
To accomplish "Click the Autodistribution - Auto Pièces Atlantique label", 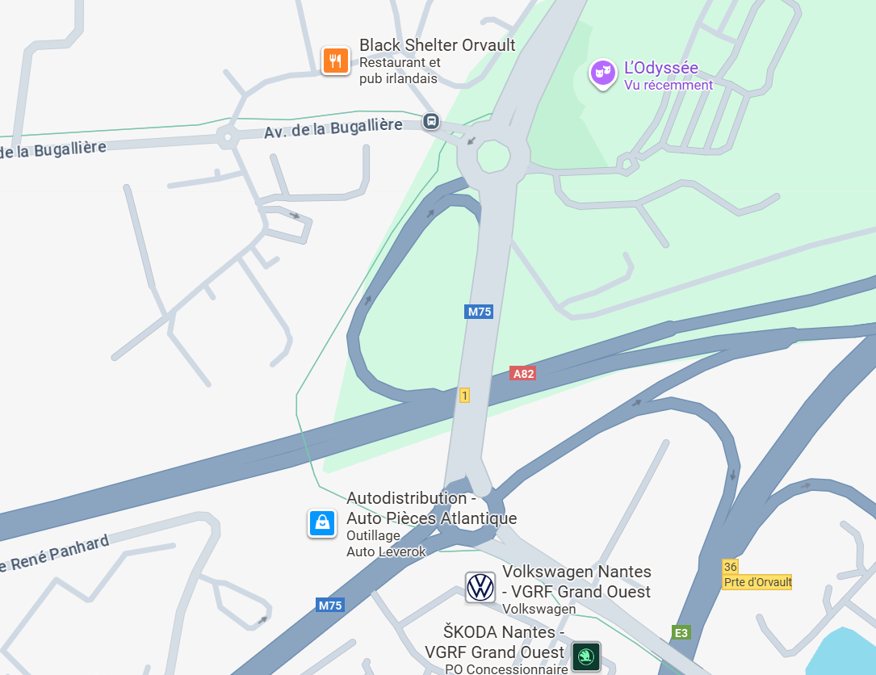I will click(431, 508).
